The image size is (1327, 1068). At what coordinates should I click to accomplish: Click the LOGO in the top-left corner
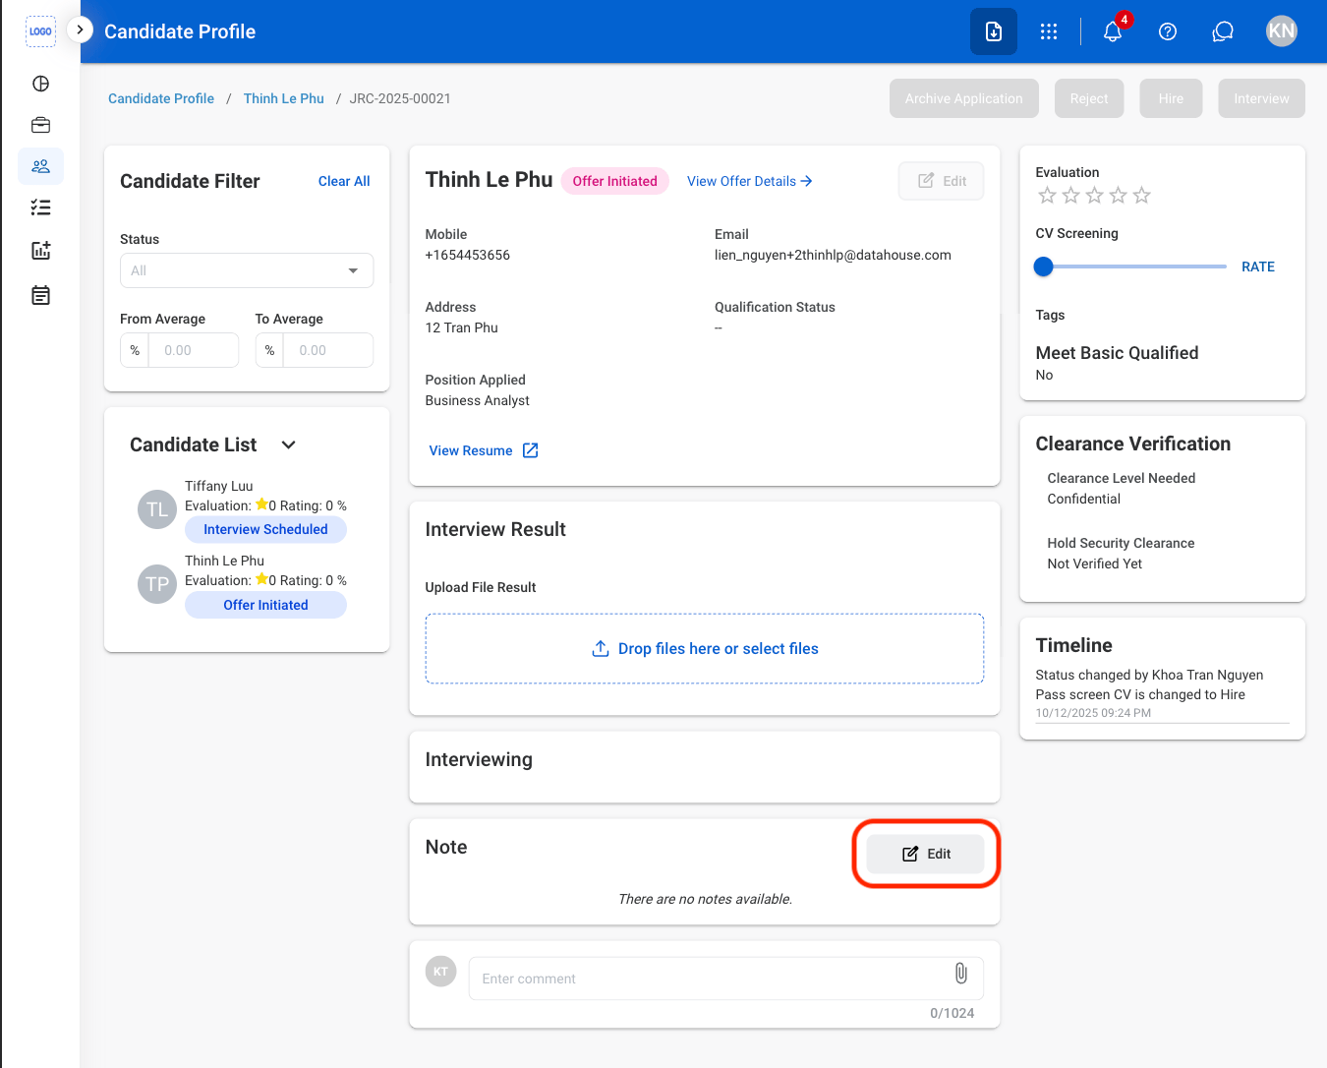(40, 31)
